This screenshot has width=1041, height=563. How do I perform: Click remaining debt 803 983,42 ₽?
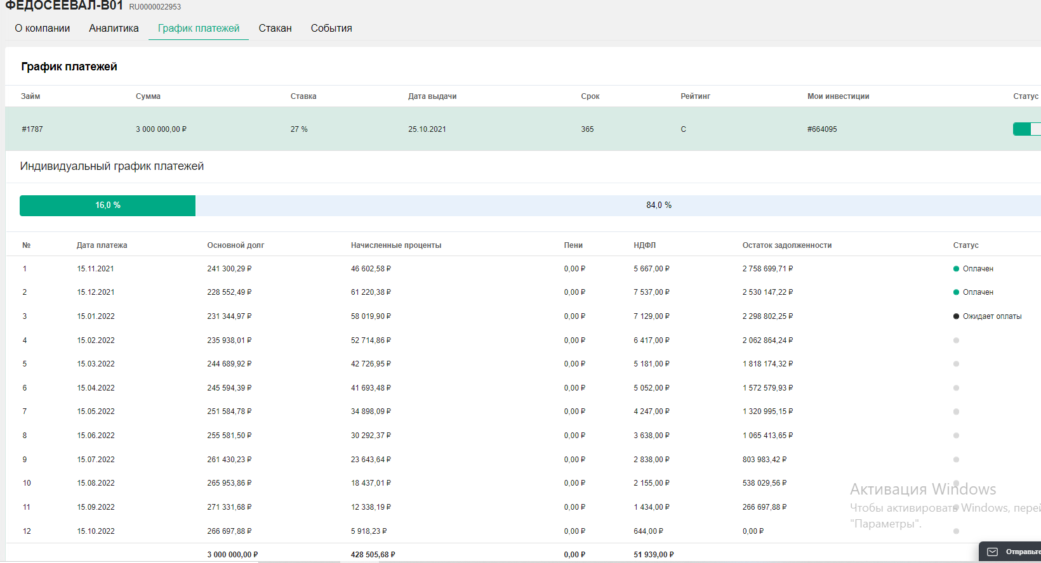764,460
